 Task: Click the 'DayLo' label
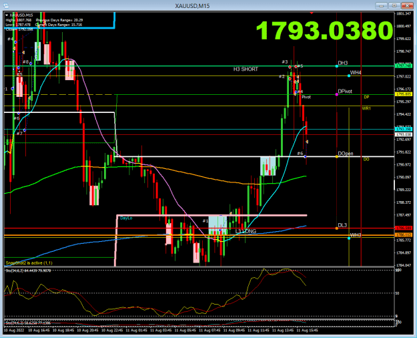(x=126, y=218)
